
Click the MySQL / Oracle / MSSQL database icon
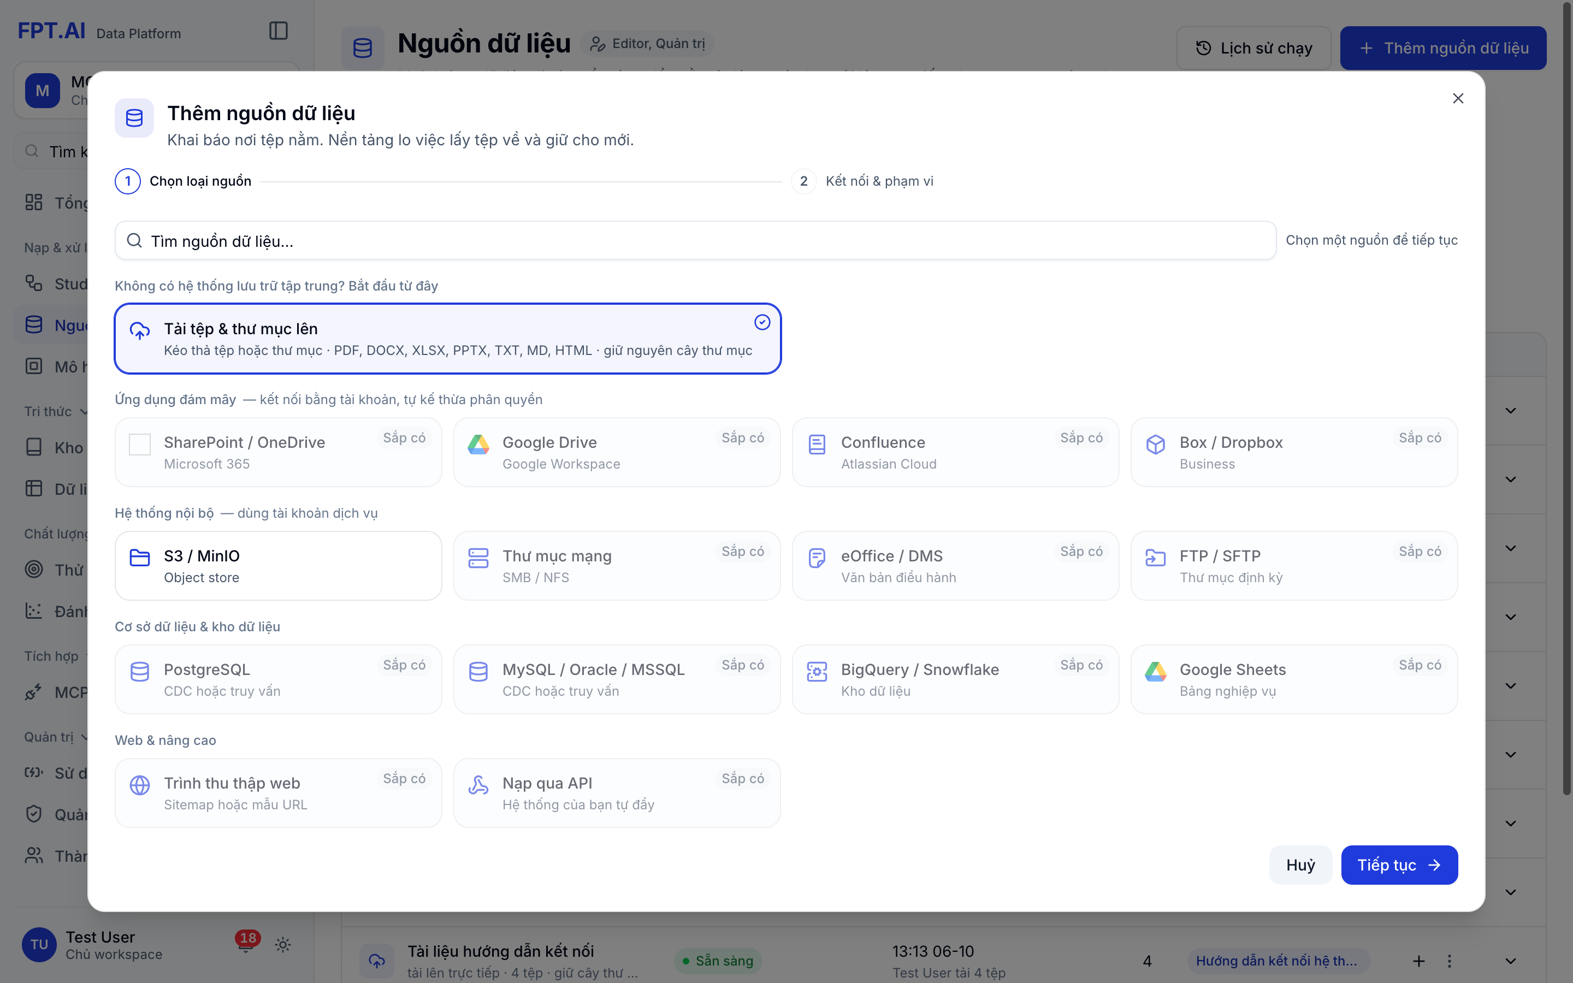[478, 672]
